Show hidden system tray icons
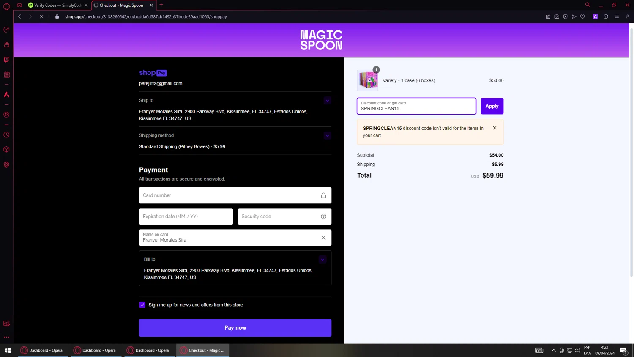The height and width of the screenshot is (357, 634). pos(553,350)
